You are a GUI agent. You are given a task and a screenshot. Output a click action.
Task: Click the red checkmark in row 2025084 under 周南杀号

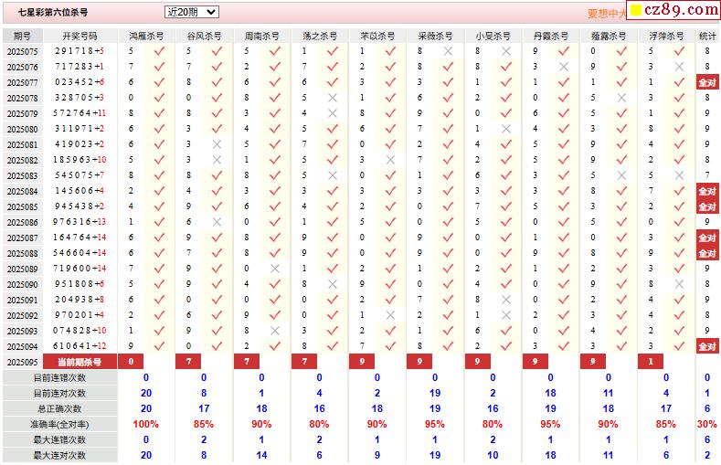coord(275,191)
